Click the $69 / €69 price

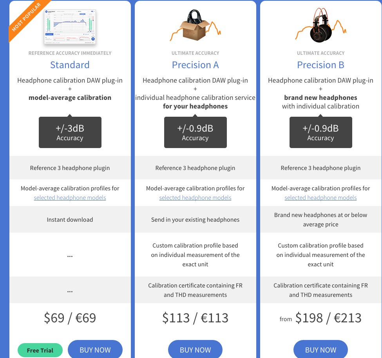(x=70, y=318)
